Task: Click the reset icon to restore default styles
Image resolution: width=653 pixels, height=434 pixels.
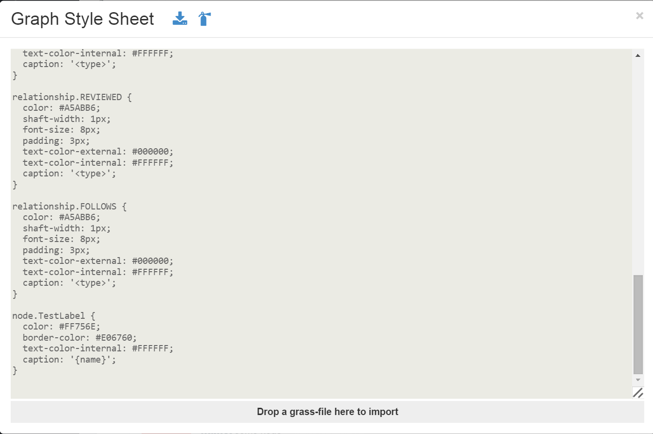Action: click(x=204, y=18)
